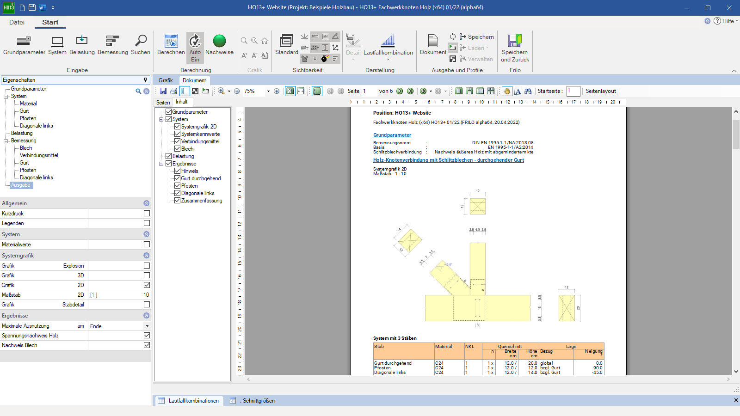Toggle the explosion bomb visibility icon
This screenshot has width=740, height=416.
[x=325, y=59]
